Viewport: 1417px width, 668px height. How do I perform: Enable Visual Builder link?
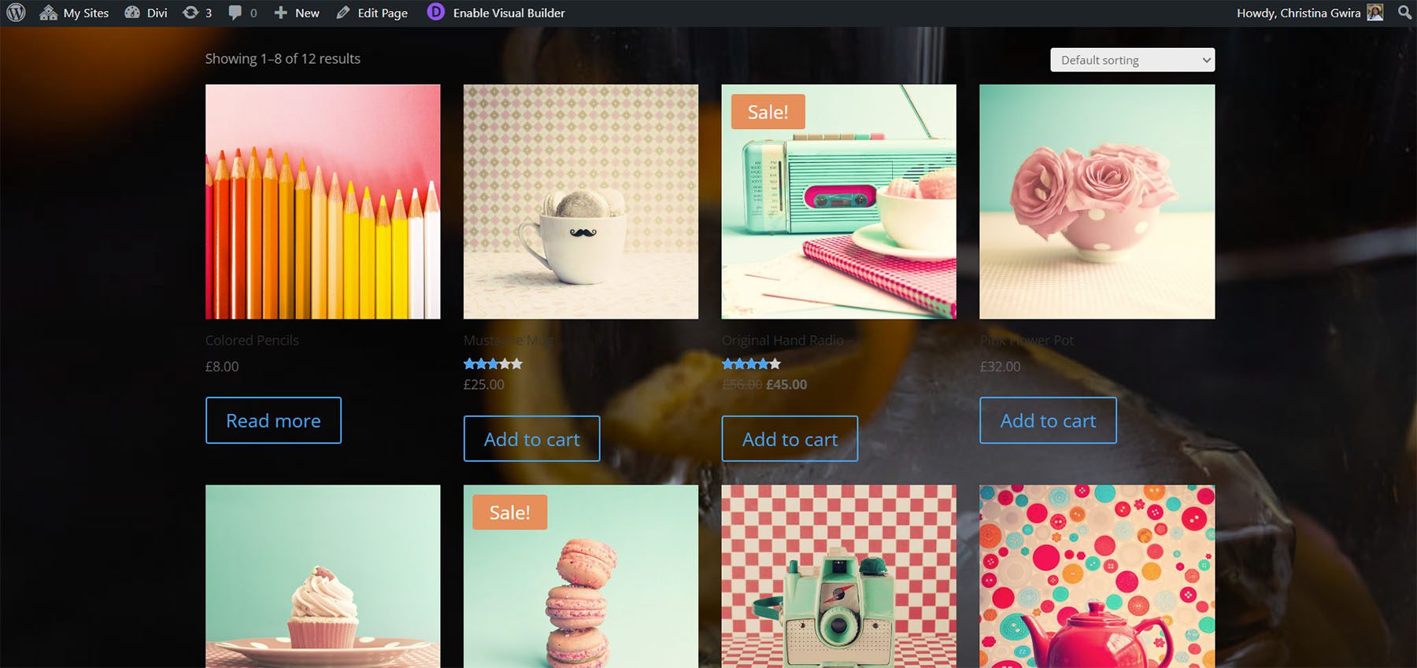click(x=509, y=13)
